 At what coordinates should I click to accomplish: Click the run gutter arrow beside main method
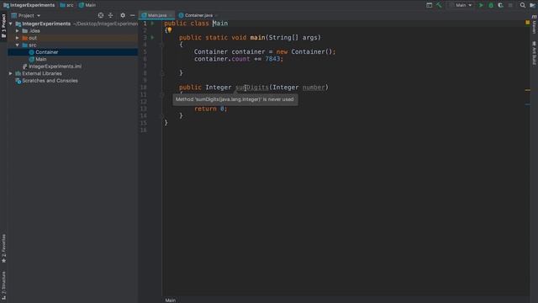152,37
